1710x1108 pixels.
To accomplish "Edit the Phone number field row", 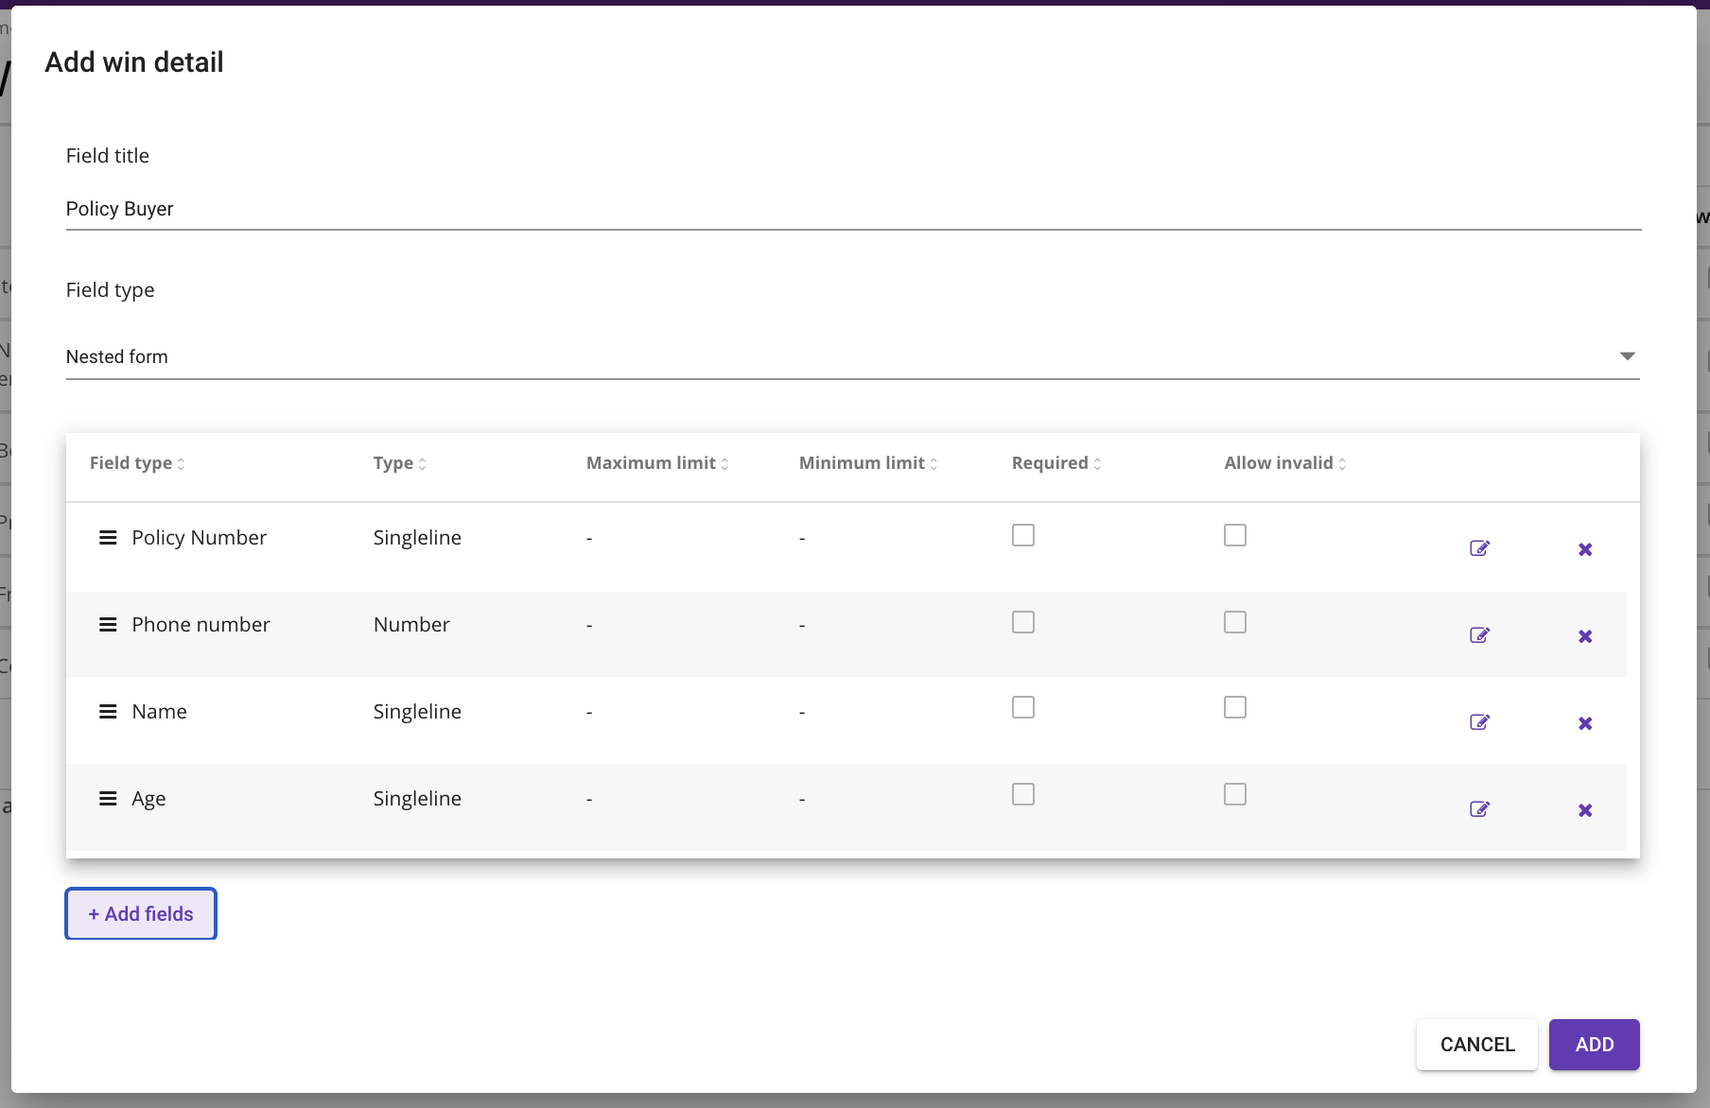I will (1479, 635).
